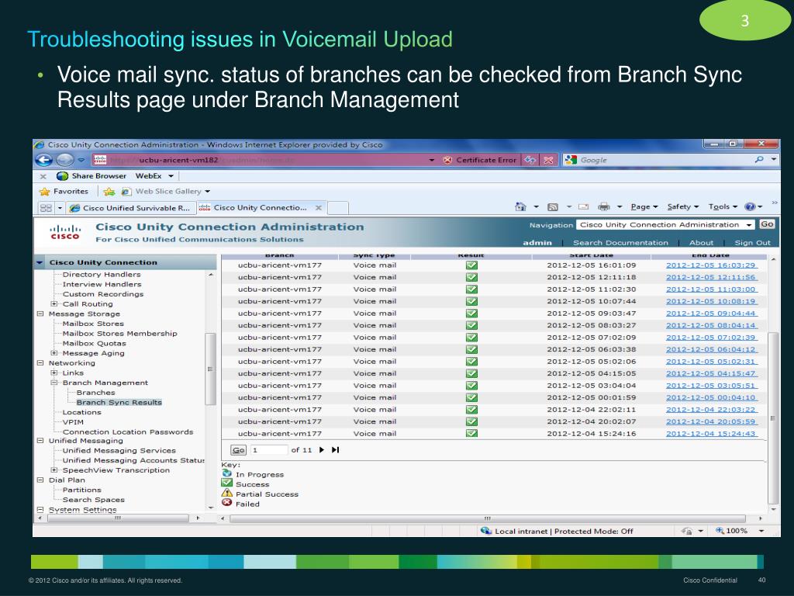Click the Search Documentation link
This screenshot has height=596, width=794.
[x=620, y=243]
